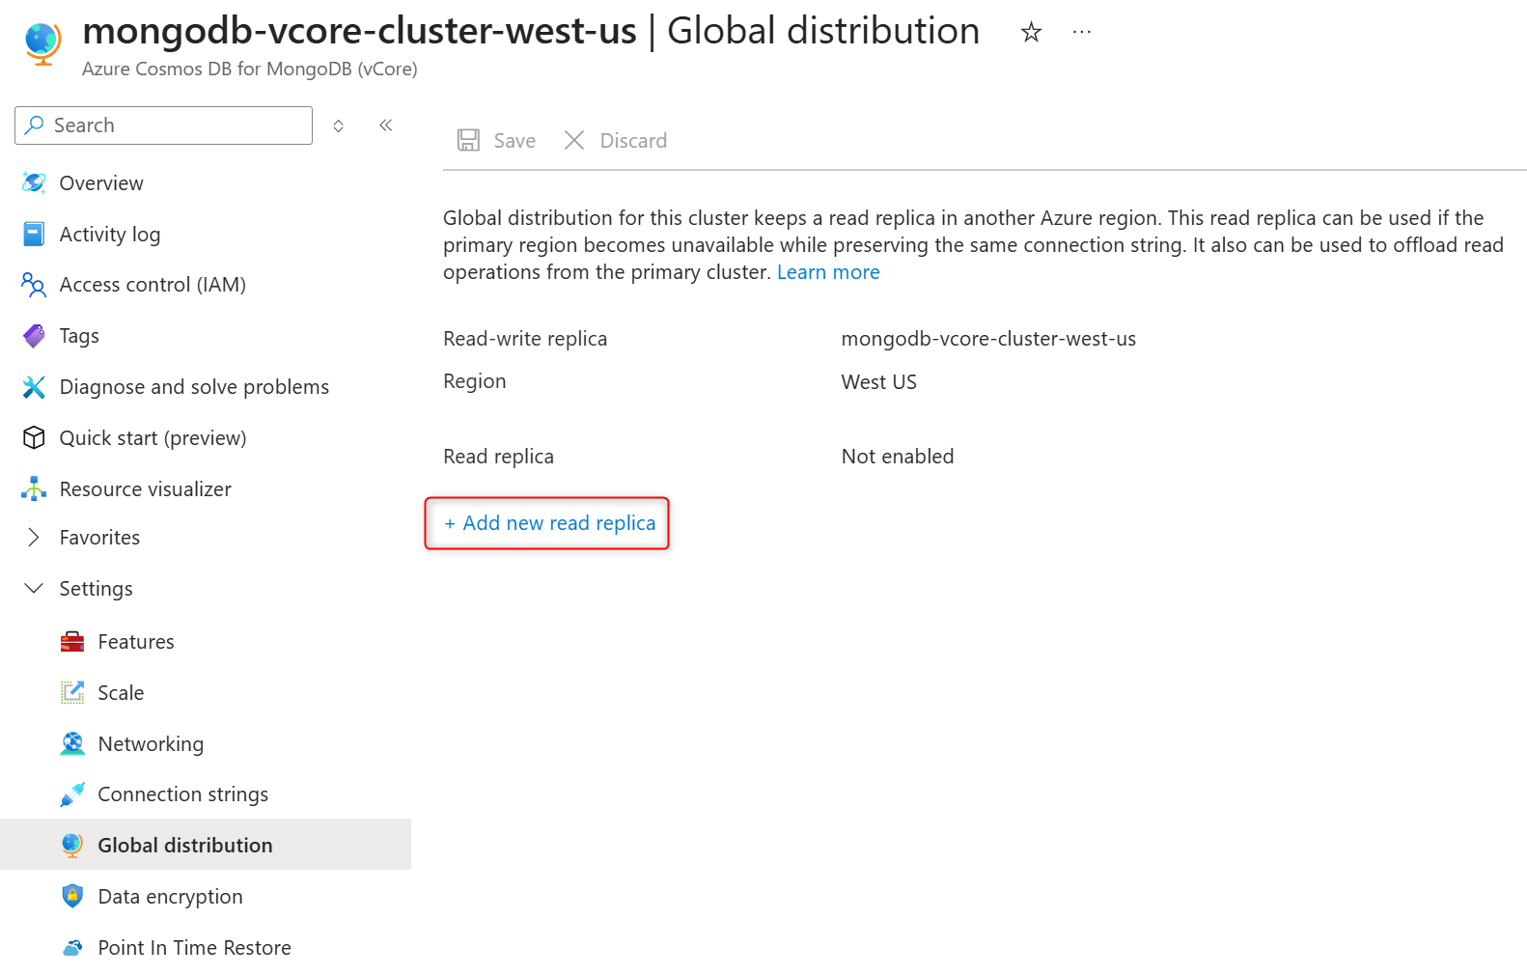Open Connection strings settings
Image resolution: width=1527 pixels, height=975 pixels.
tap(183, 794)
